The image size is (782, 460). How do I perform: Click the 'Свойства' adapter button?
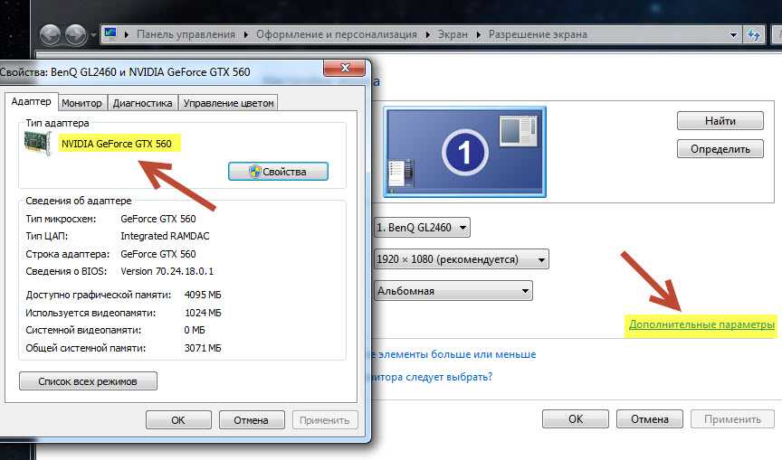278,172
